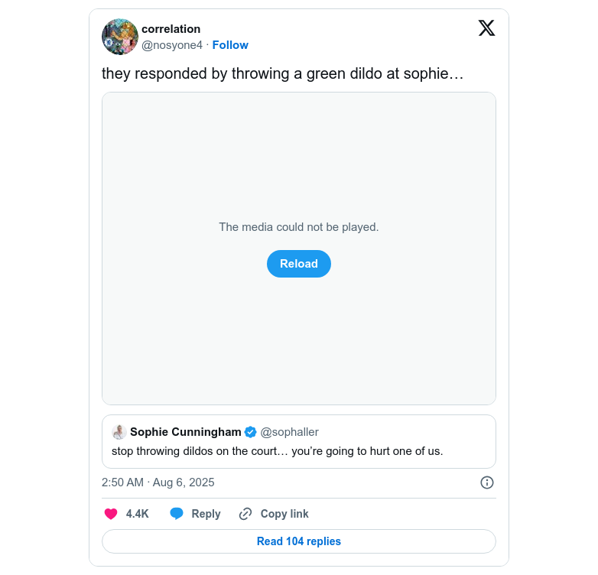Image resolution: width=598 pixels, height=575 pixels.
Task: Click the 4.4K likes count
Action: pos(138,514)
